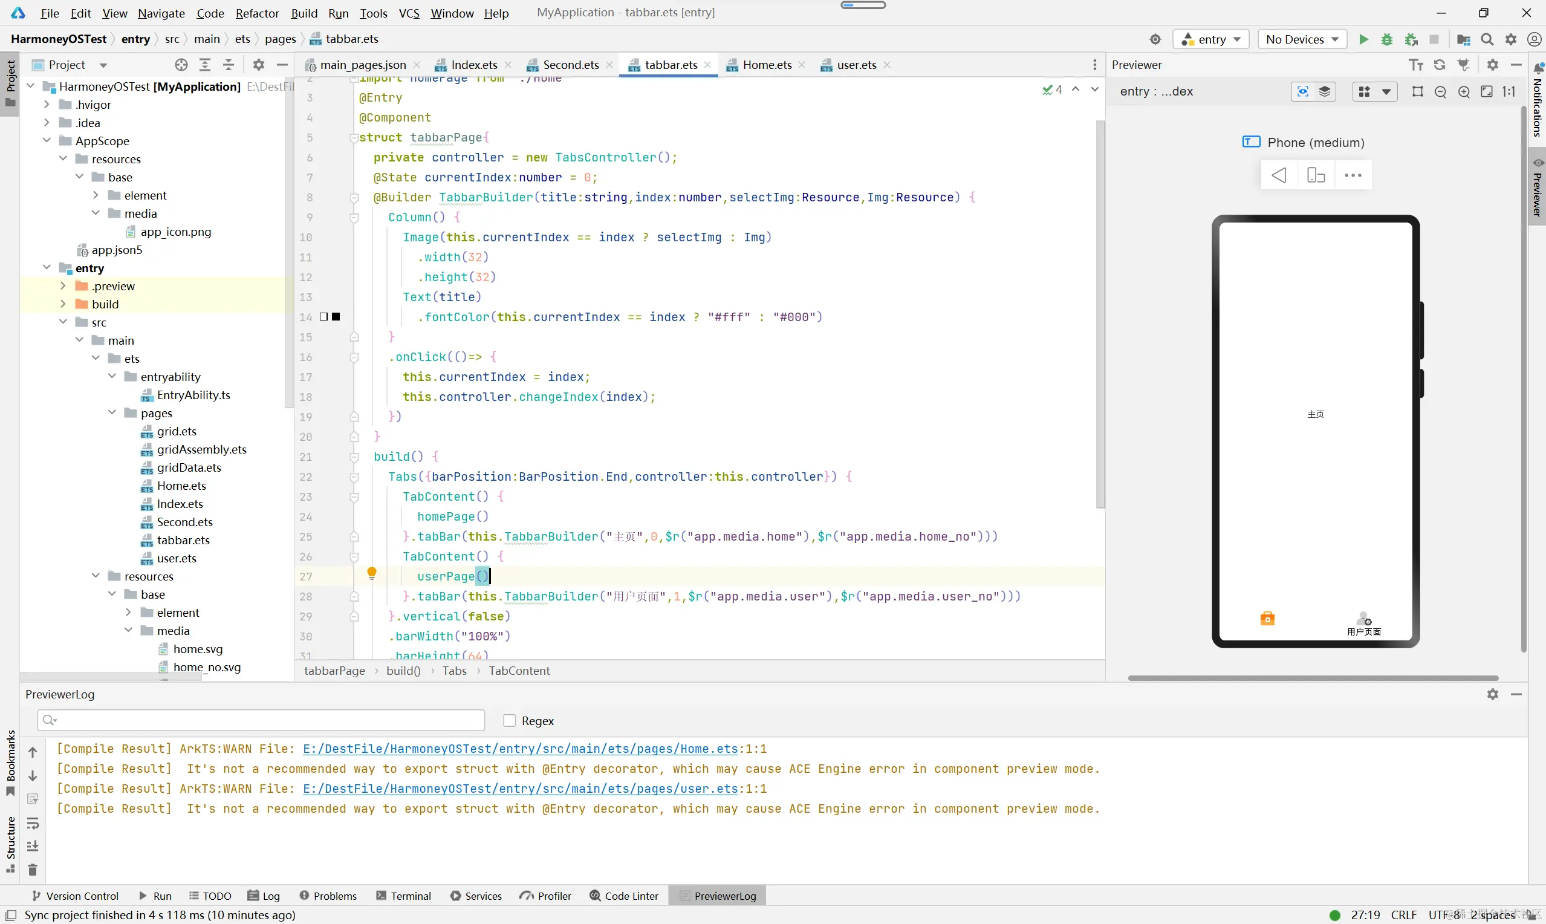Click the lightbulb quick-fix icon on line 27
This screenshot has height=924, width=1546.
tap(372, 573)
